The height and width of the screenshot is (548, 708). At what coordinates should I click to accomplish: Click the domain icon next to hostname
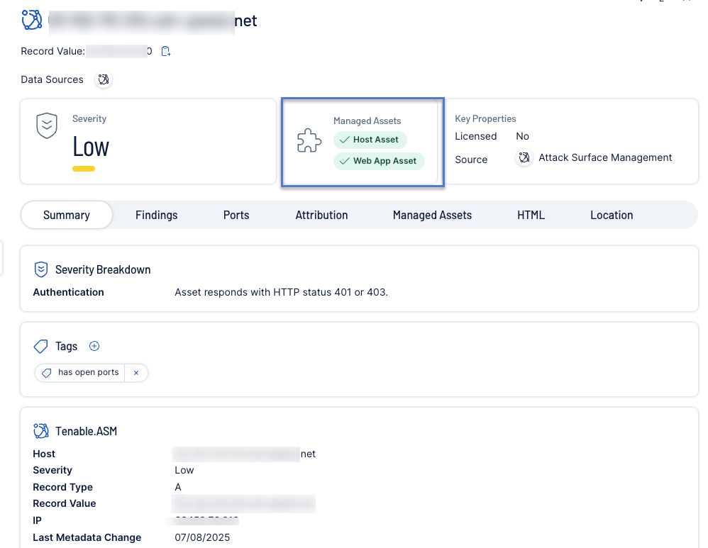coord(32,21)
